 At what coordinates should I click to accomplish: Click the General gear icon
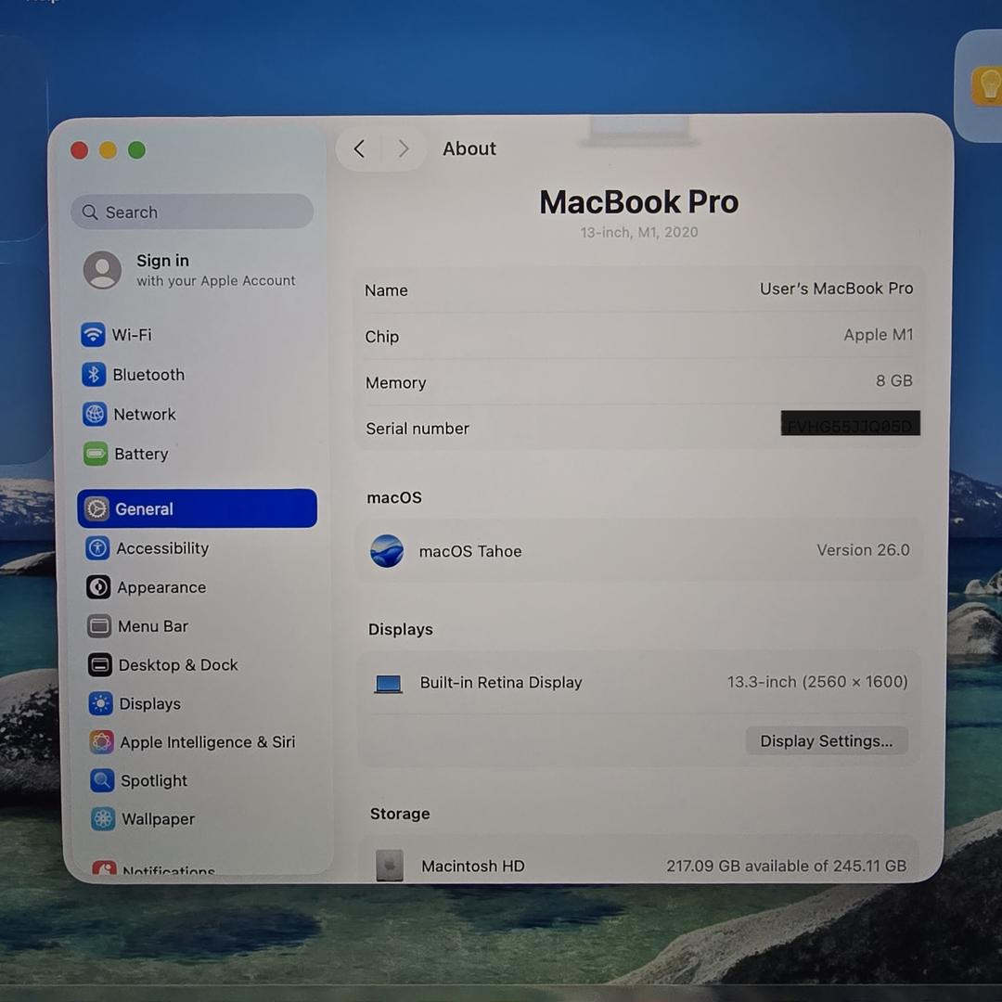[97, 508]
